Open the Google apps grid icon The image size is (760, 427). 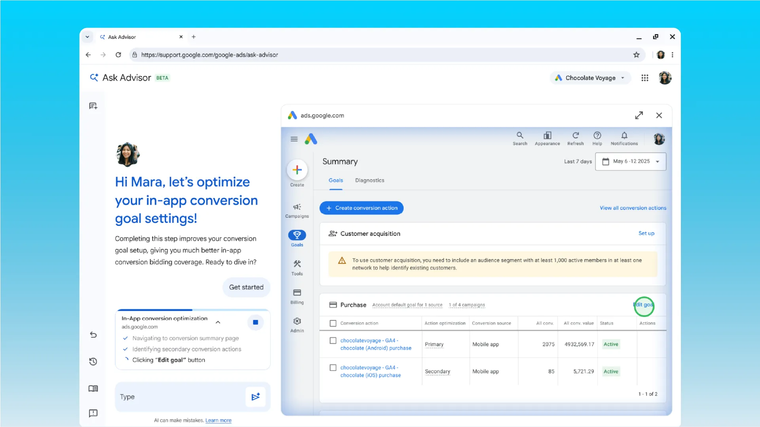[x=645, y=78]
